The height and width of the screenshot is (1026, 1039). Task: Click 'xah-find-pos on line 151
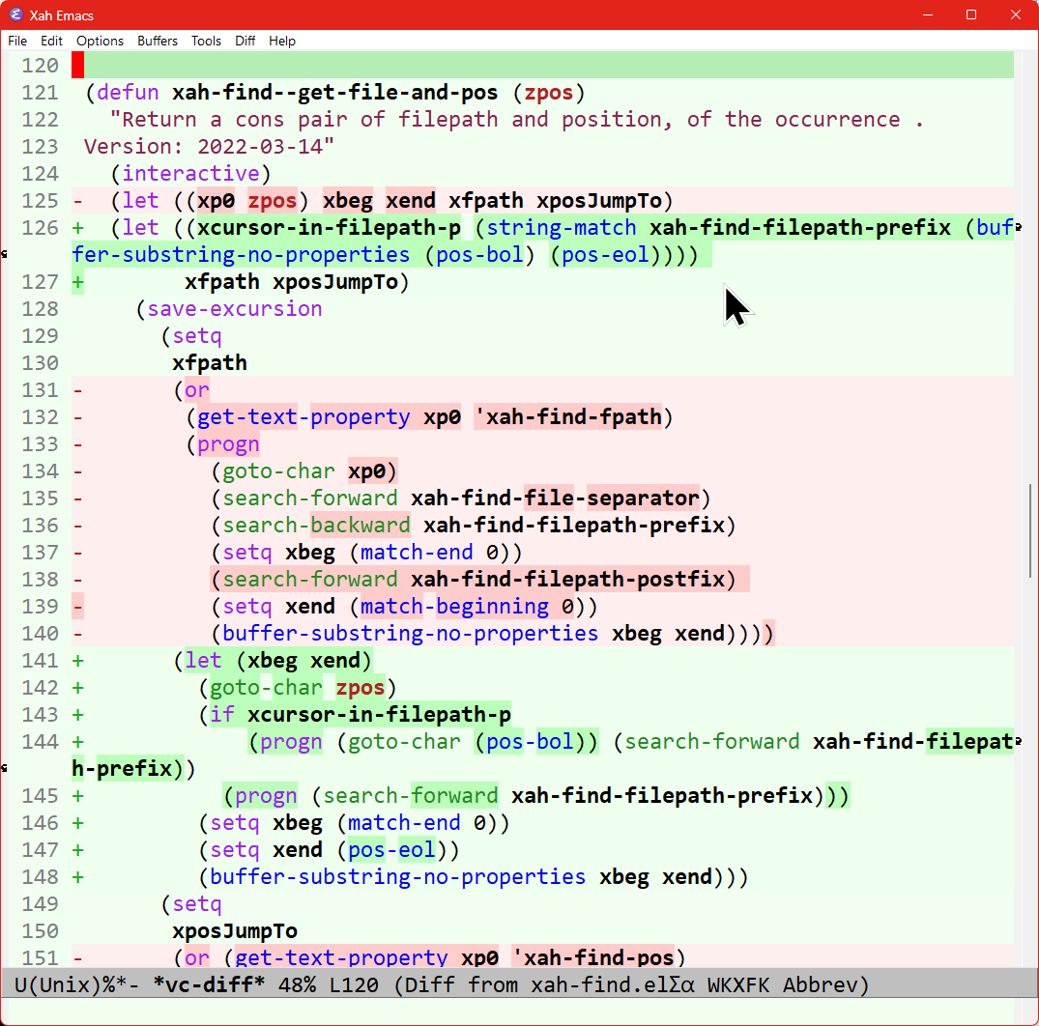[x=592, y=957]
